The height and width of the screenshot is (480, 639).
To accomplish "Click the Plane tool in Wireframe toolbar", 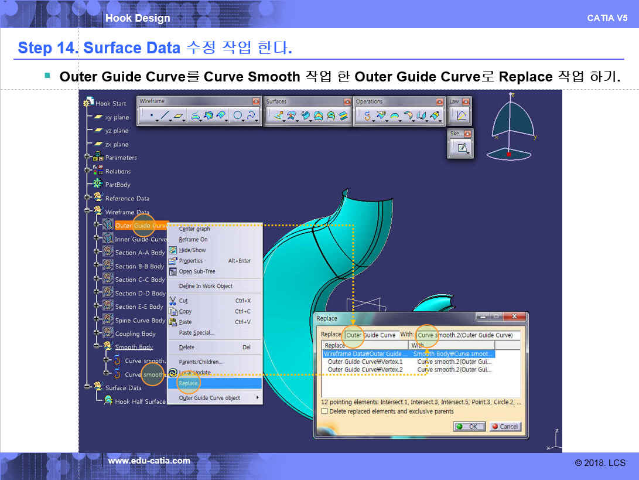I will click(178, 116).
